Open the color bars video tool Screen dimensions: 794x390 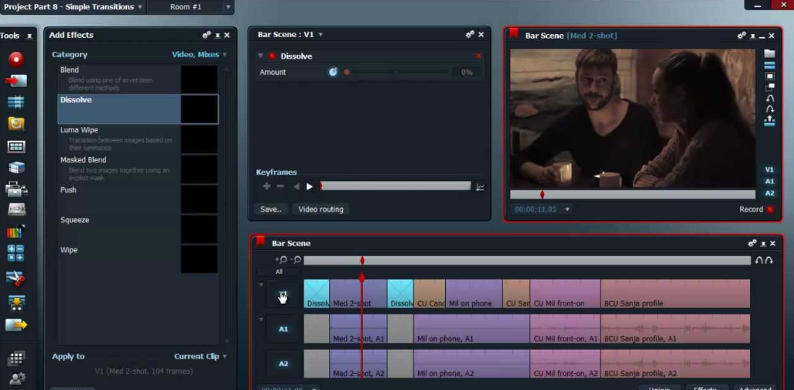(16, 232)
